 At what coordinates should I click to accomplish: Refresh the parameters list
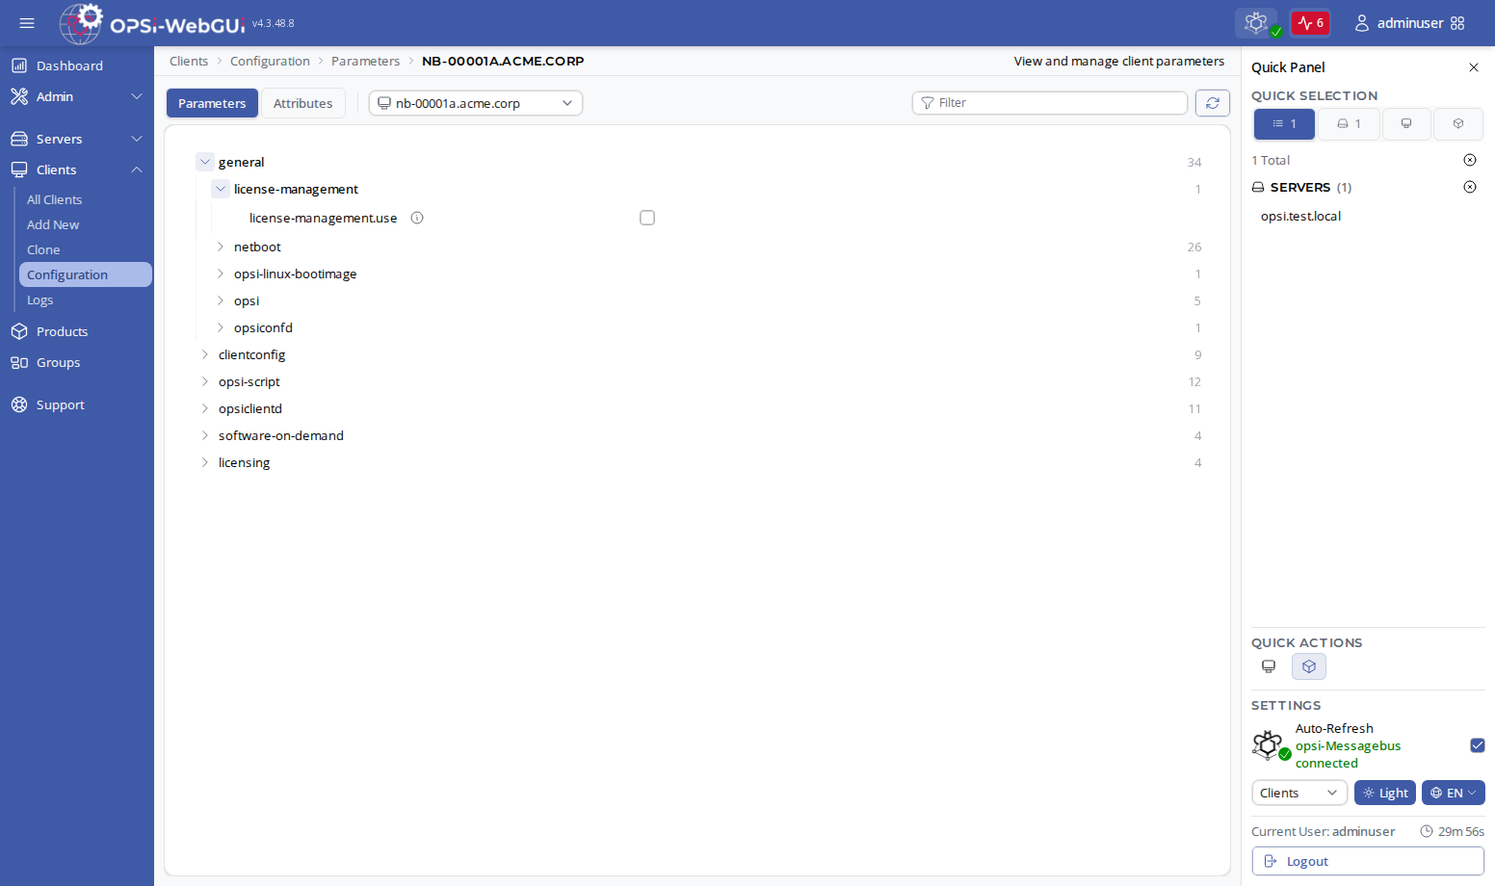[x=1213, y=103]
